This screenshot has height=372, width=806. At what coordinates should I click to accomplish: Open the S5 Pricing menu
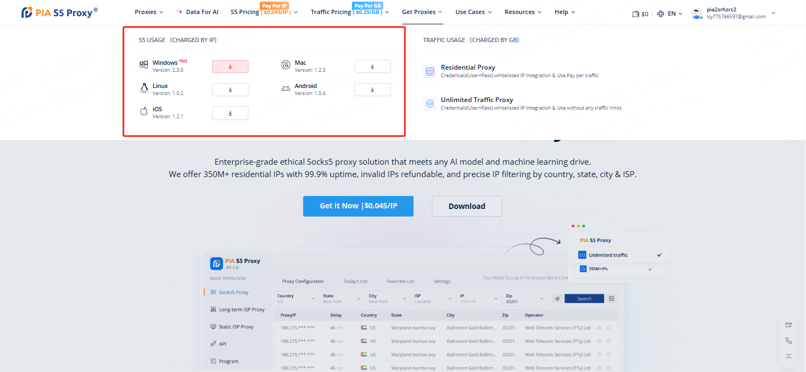264,12
